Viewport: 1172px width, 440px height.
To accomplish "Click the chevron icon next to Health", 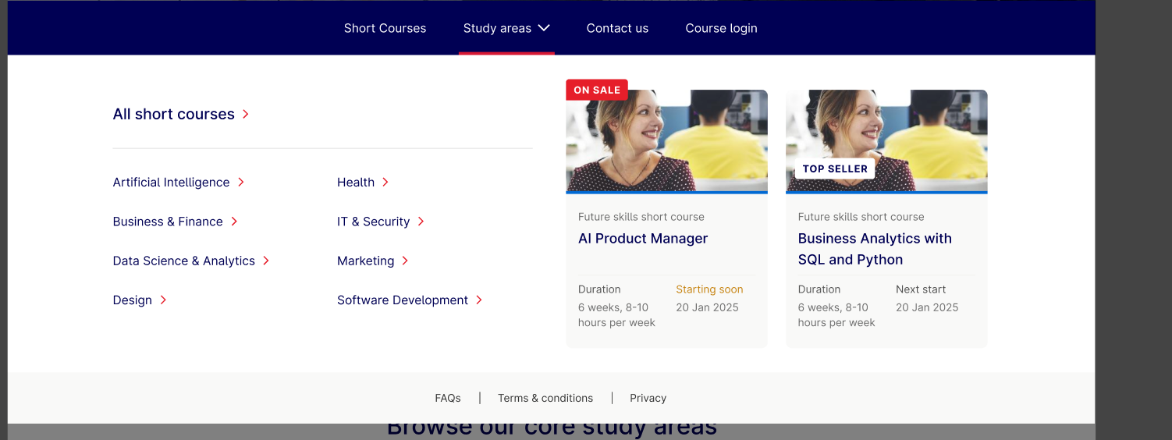I will 385,183.
